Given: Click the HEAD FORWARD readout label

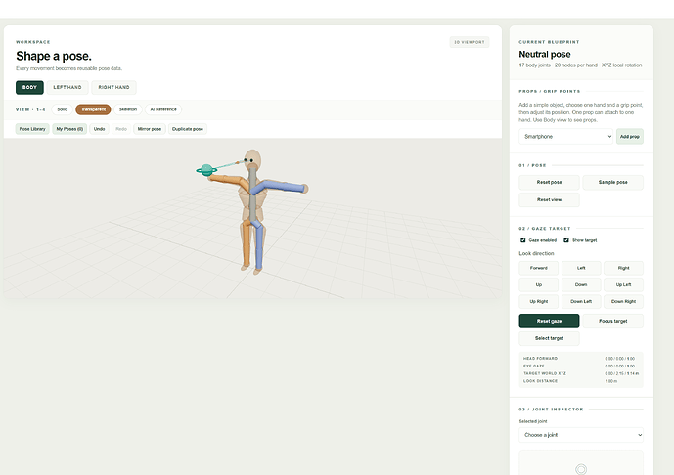Looking at the screenshot, I should tap(540, 358).
